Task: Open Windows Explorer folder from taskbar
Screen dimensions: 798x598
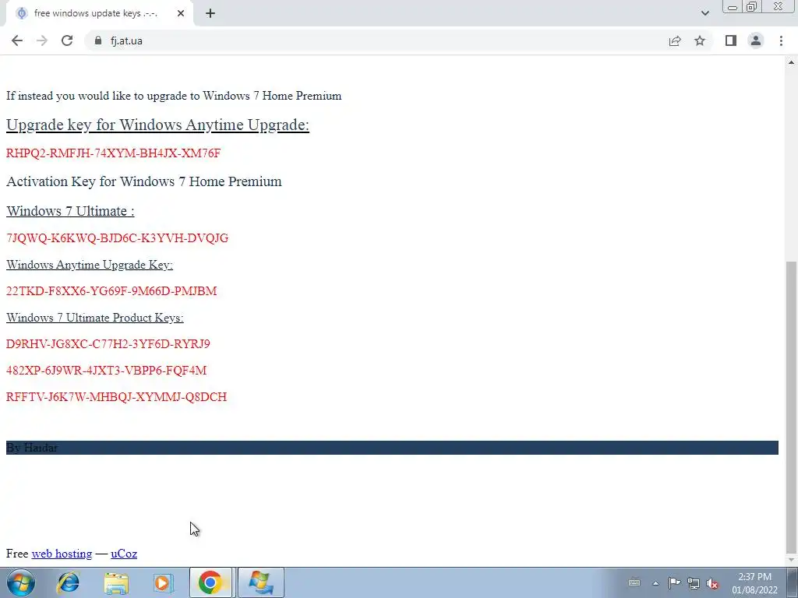Action: pyautogui.click(x=116, y=582)
